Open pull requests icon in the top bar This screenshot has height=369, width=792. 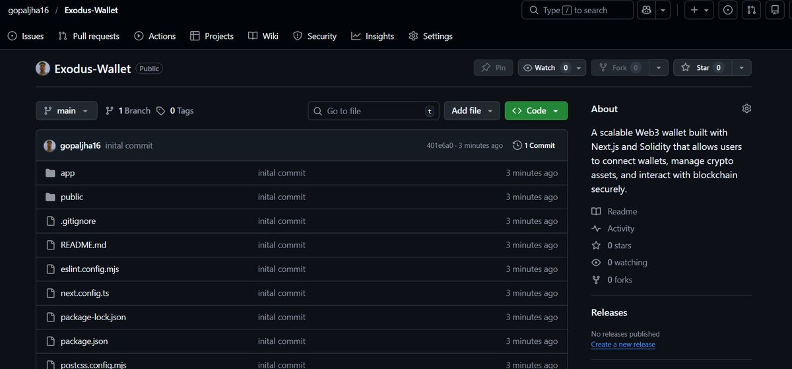[751, 11]
